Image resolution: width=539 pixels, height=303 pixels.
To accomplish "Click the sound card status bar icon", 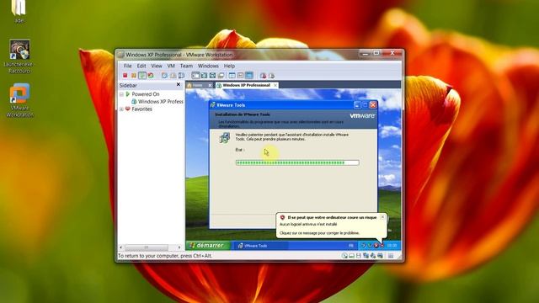I will click(373, 256).
